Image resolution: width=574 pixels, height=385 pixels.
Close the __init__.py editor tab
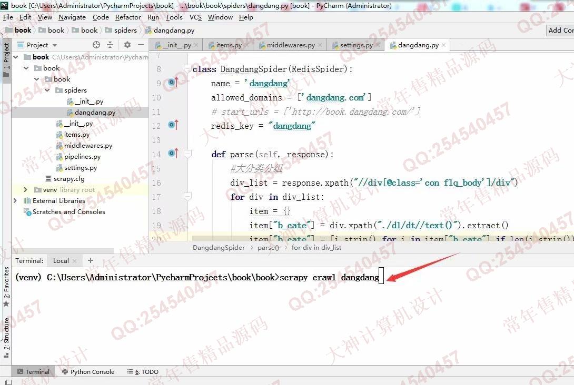(196, 45)
